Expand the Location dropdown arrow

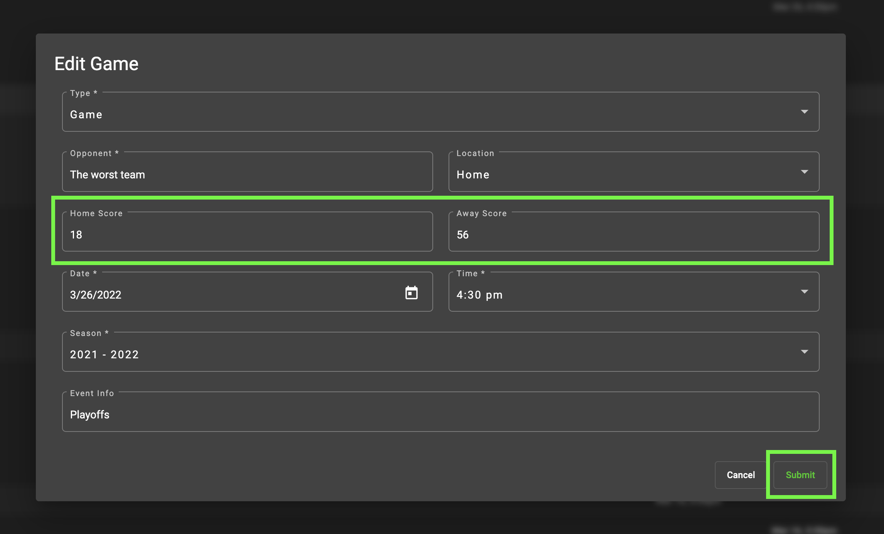tap(804, 172)
